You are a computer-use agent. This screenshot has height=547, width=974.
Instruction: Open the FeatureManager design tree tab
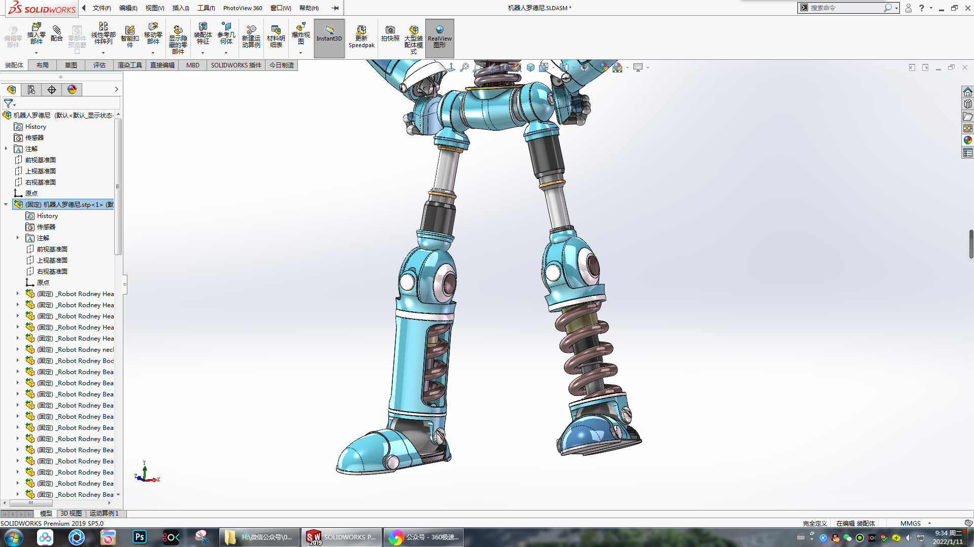(x=11, y=90)
